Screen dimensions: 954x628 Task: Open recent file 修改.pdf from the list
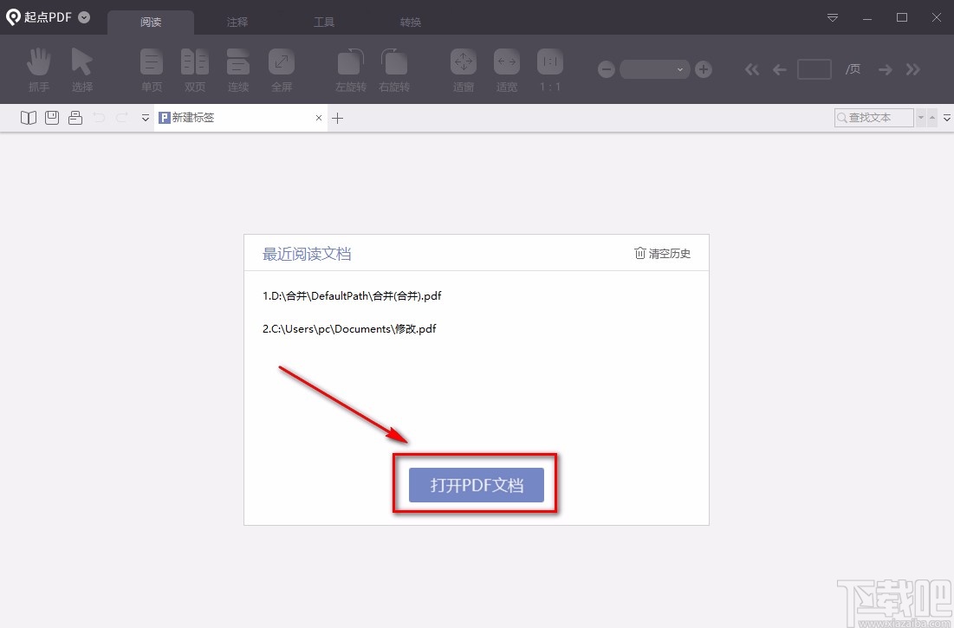click(x=349, y=328)
